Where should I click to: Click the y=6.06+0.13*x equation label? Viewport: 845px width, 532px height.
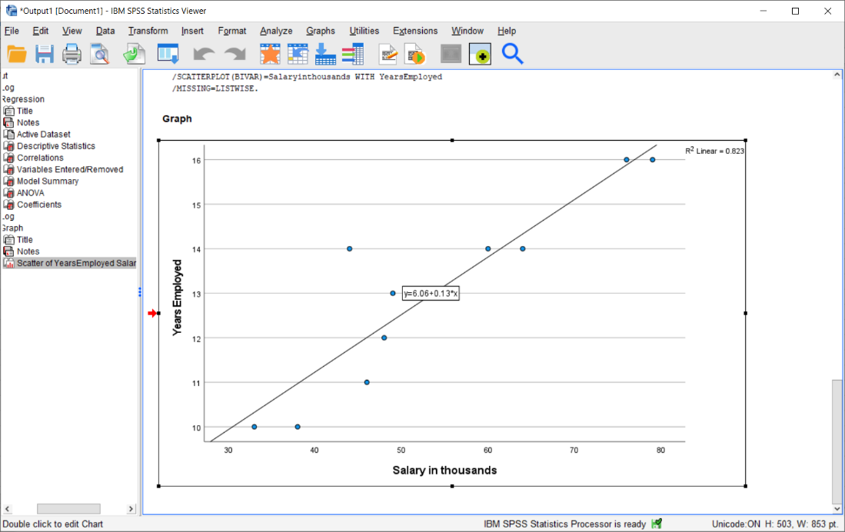click(x=431, y=294)
